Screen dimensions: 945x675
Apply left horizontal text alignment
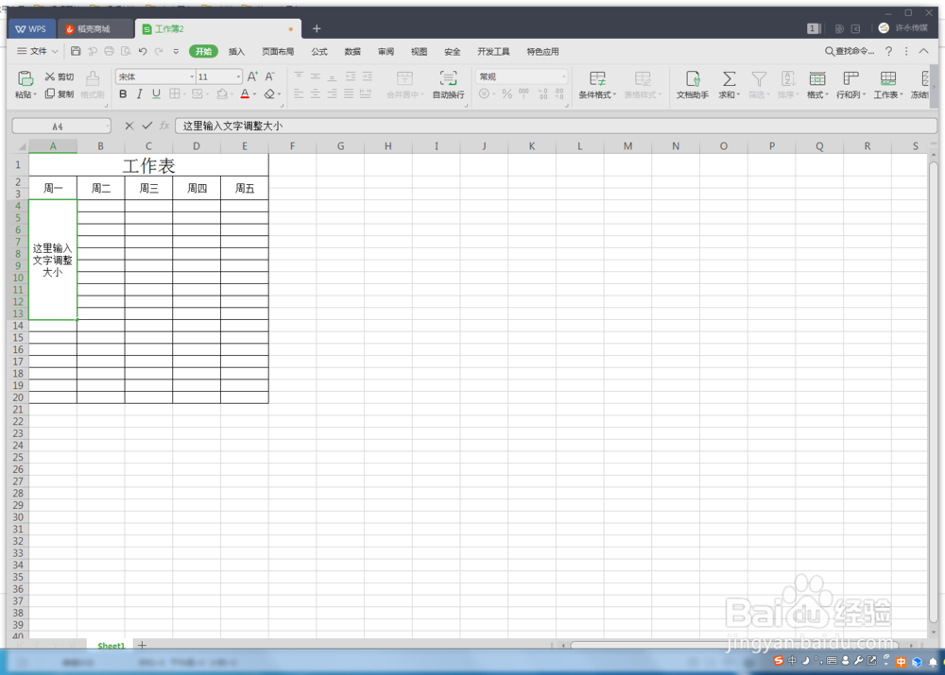(299, 94)
